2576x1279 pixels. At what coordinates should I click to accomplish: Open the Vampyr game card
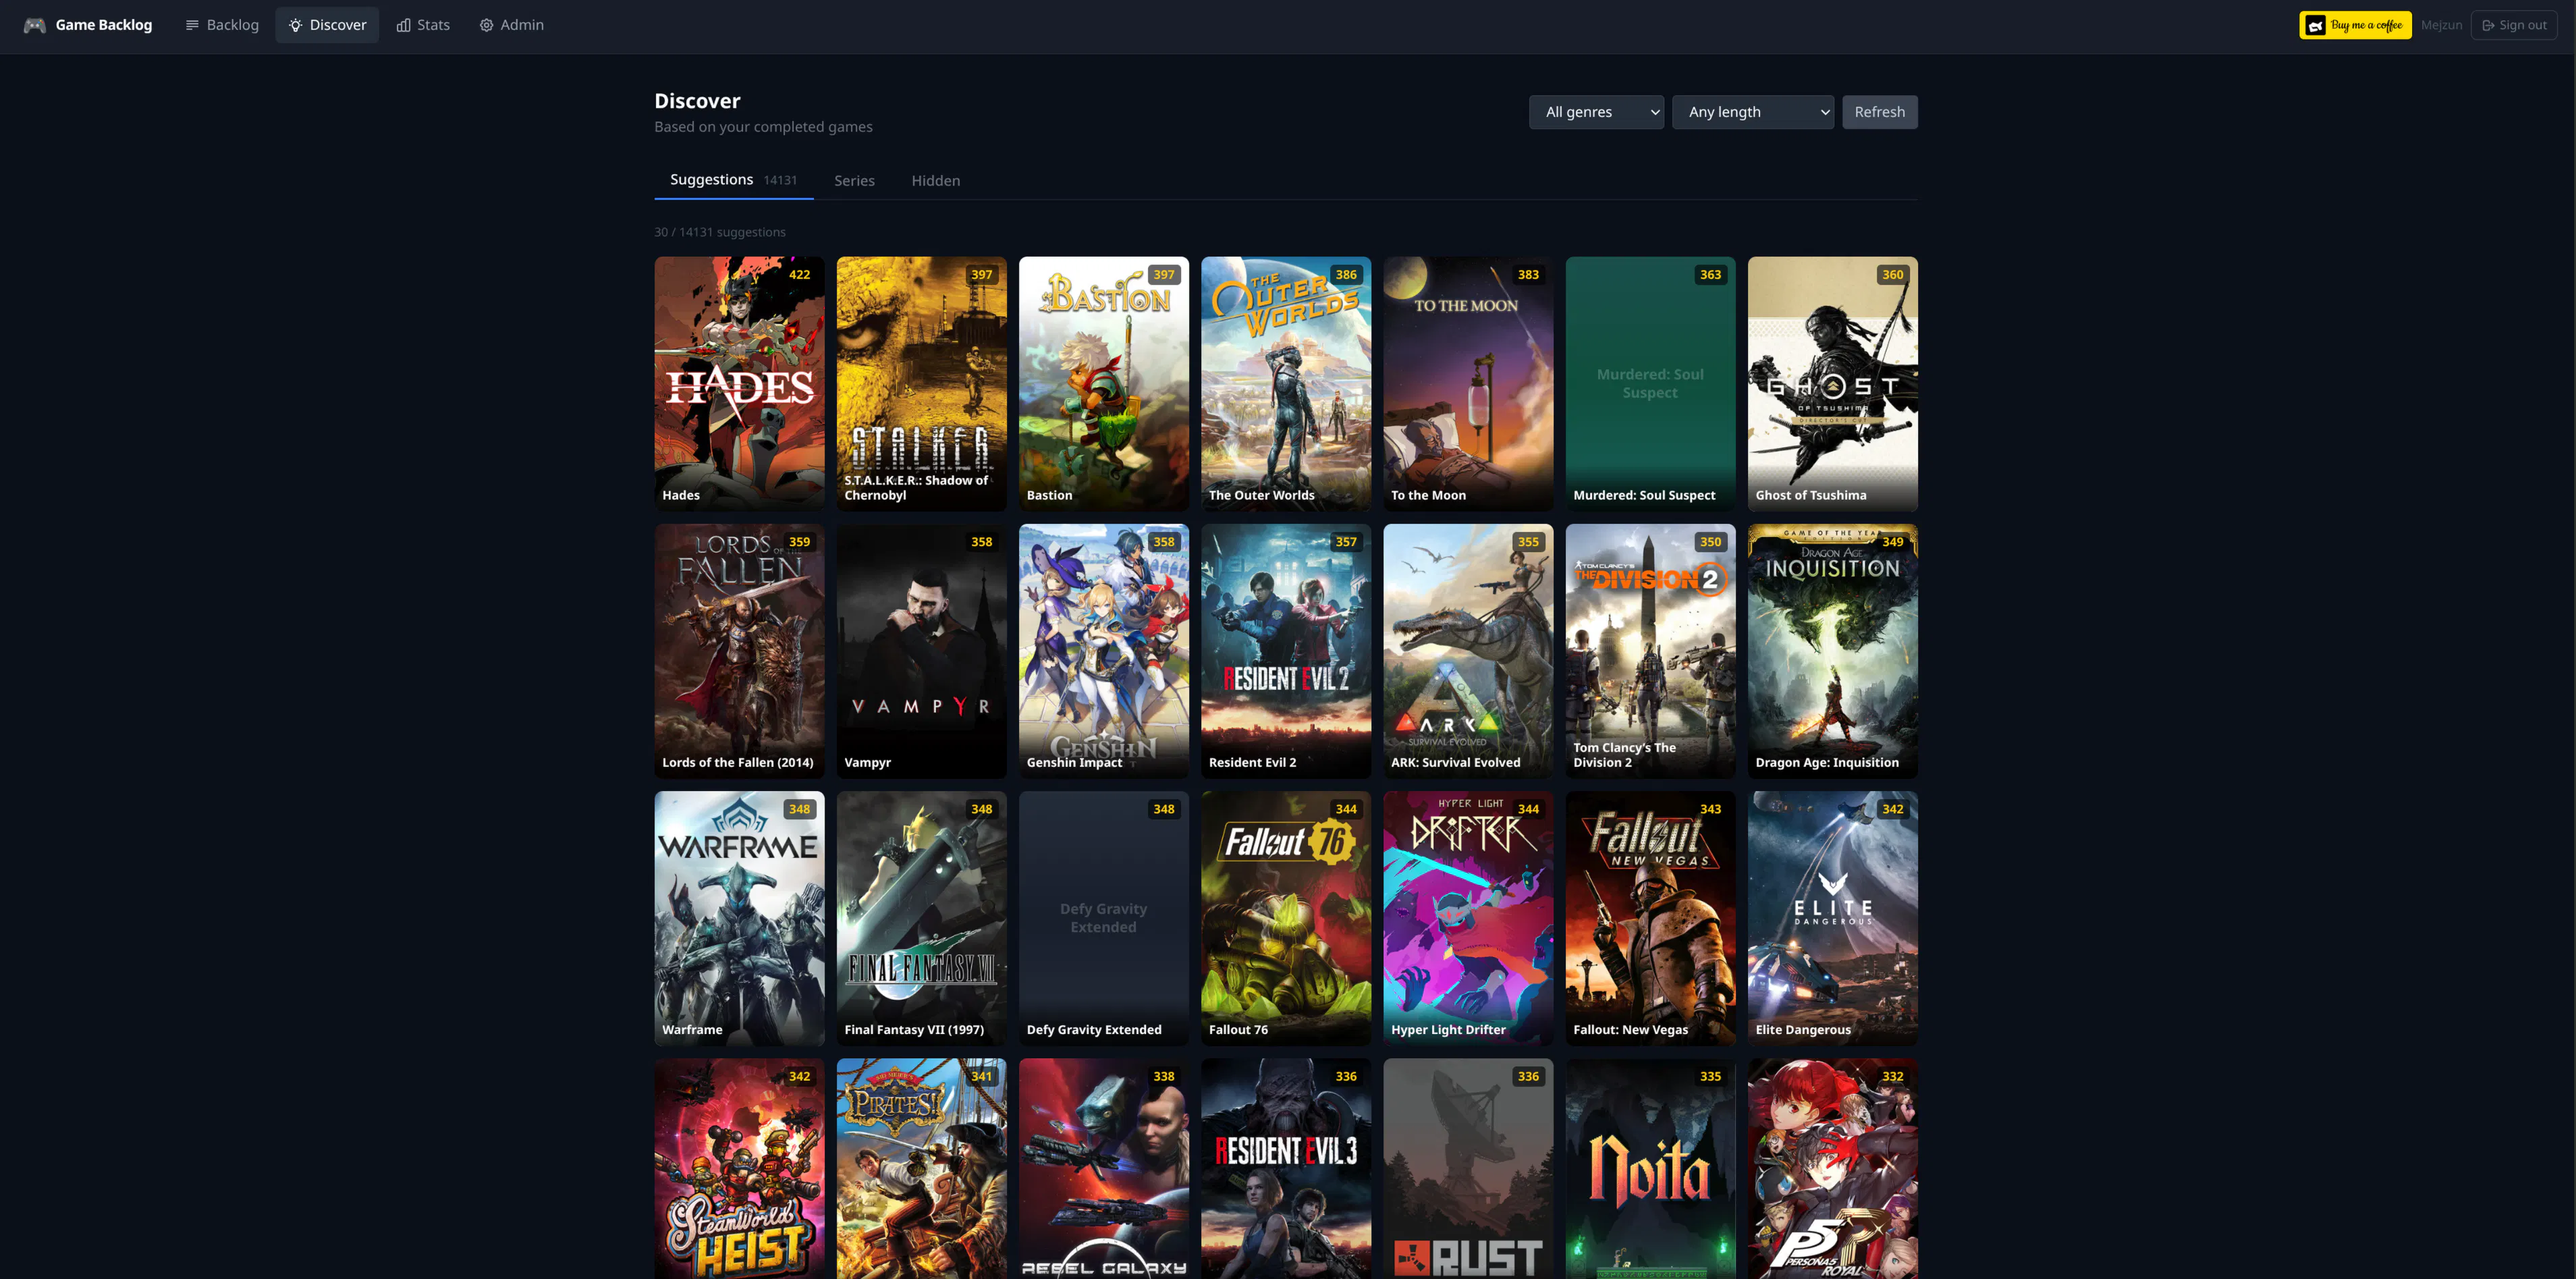921,651
